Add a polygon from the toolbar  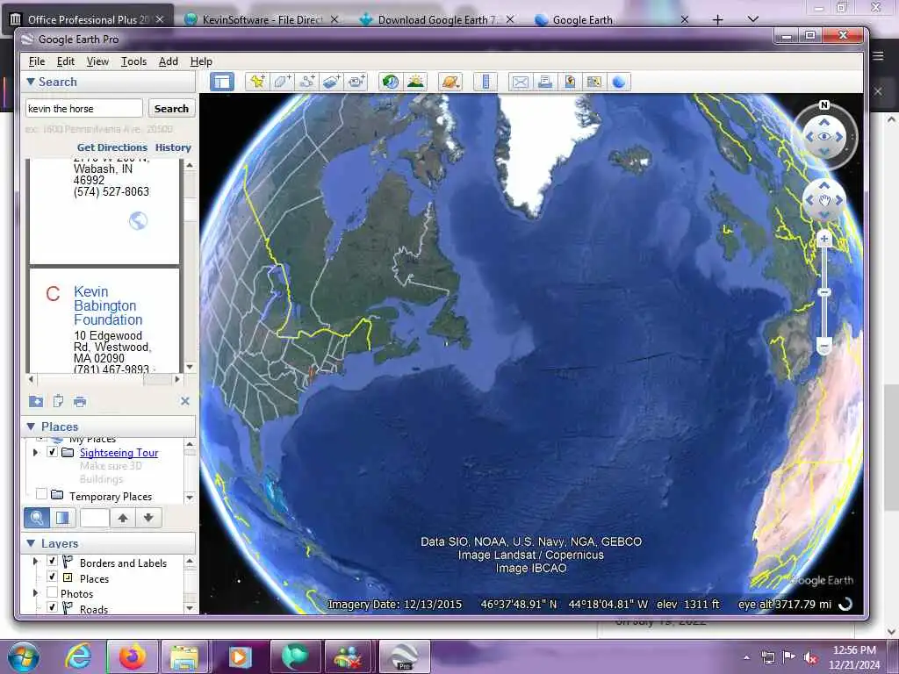282,82
